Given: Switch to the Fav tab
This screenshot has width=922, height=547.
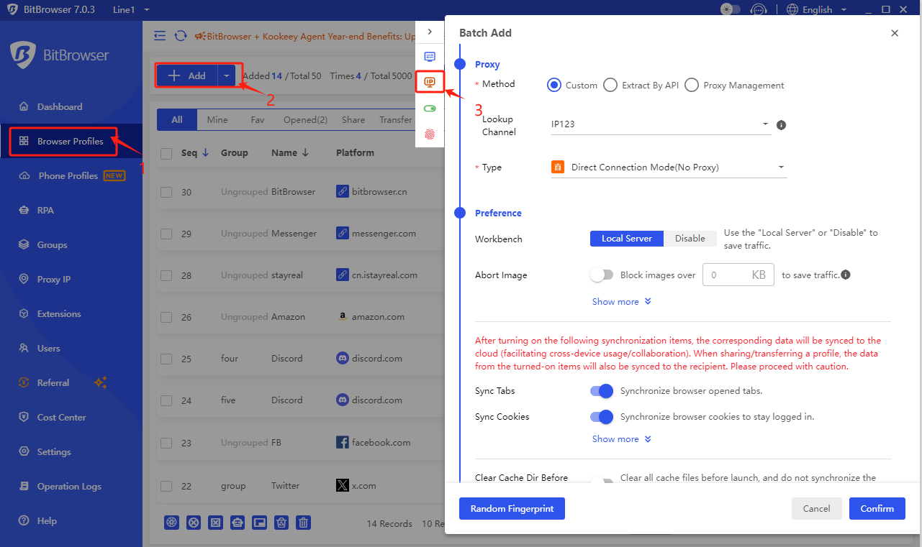Looking at the screenshot, I should (258, 120).
